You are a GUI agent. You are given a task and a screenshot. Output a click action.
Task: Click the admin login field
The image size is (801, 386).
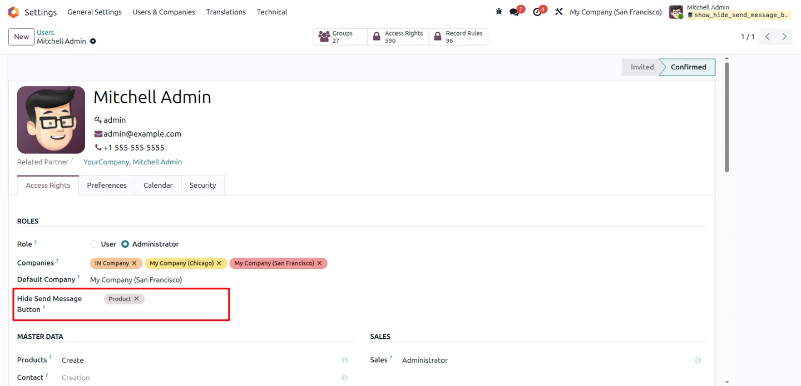pos(115,120)
